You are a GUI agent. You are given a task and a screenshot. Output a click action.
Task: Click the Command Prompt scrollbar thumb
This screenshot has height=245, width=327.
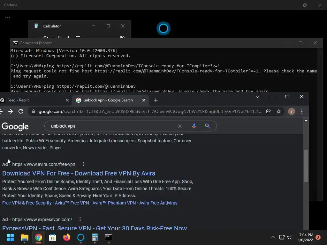(320, 56)
